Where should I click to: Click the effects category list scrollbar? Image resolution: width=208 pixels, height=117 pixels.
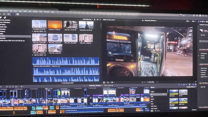click(168, 91)
